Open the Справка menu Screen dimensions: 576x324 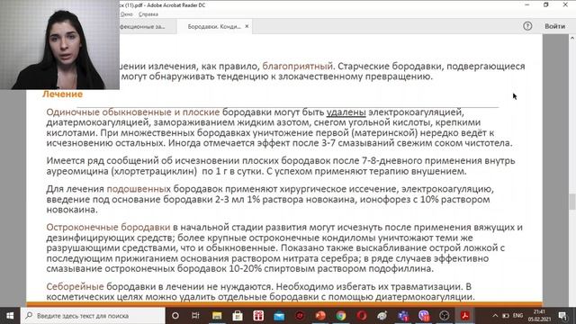click(x=148, y=14)
